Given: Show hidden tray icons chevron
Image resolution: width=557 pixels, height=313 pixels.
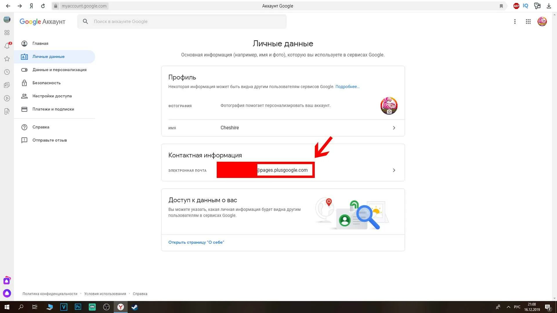Looking at the screenshot, I should pyautogui.click(x=508, y=307).
